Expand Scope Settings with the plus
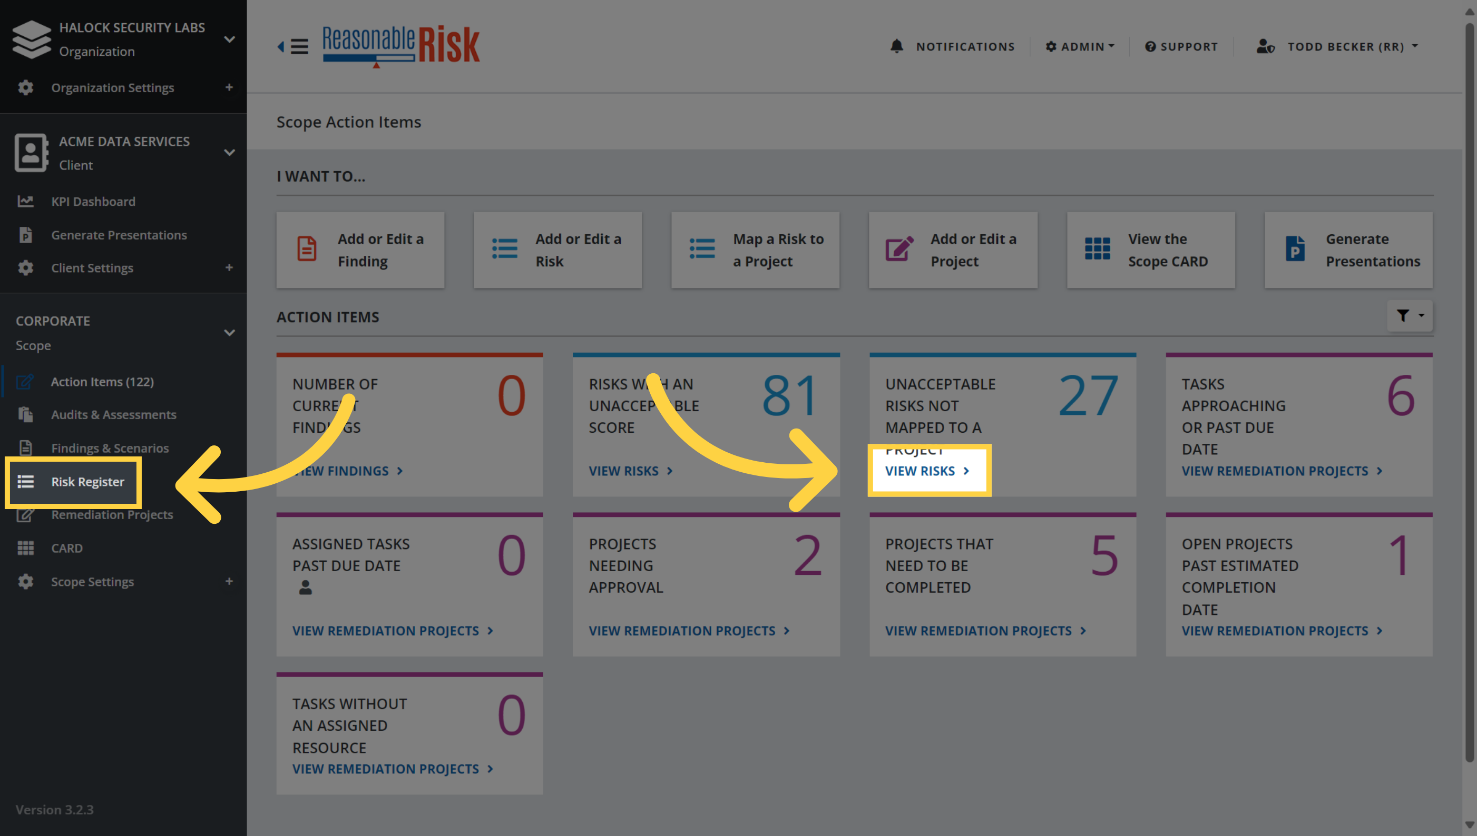 229,581
